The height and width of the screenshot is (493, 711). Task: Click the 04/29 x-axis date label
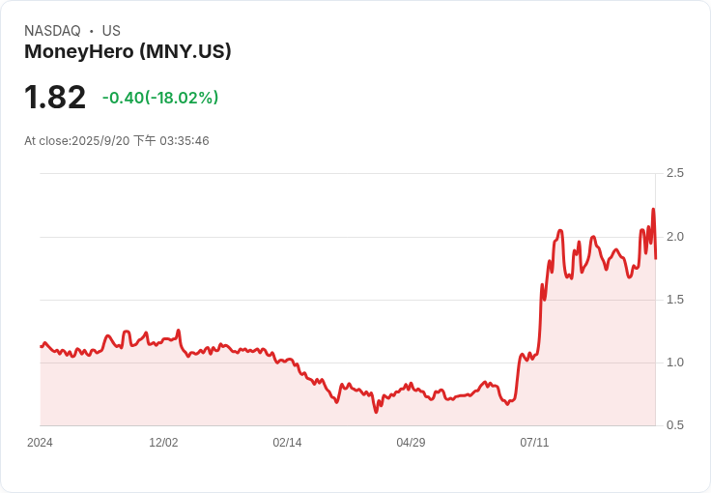tap(411, 443)
